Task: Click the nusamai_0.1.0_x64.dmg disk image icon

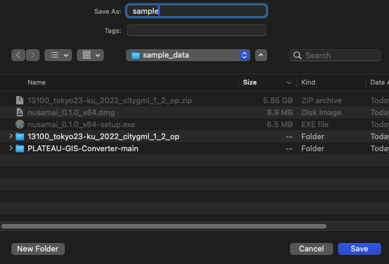Action: point(20,112)
